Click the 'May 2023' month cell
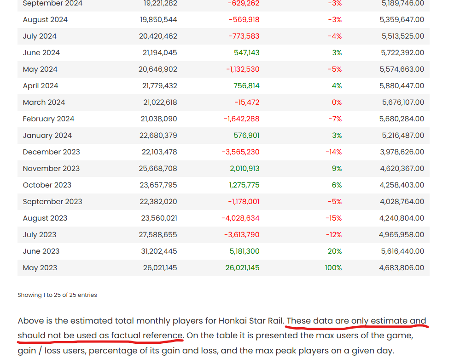Viewport: 454px width, 364px height. tap(40, 268)
